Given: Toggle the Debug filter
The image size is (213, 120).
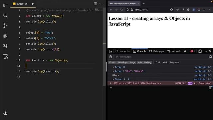Looking at the screenshot, I should coord(148,62).
